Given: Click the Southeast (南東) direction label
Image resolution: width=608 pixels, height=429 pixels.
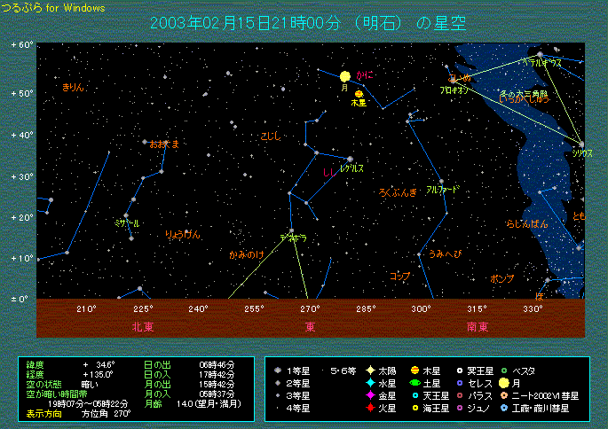Looking at the screenshot, I should [477, 326].
